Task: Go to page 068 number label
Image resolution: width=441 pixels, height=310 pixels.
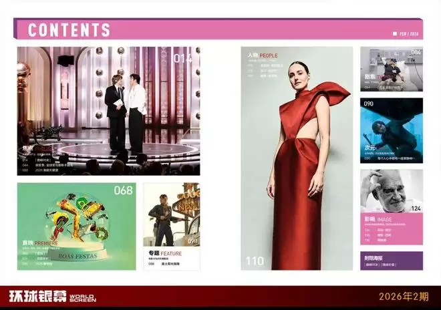Action: point(123,190)
